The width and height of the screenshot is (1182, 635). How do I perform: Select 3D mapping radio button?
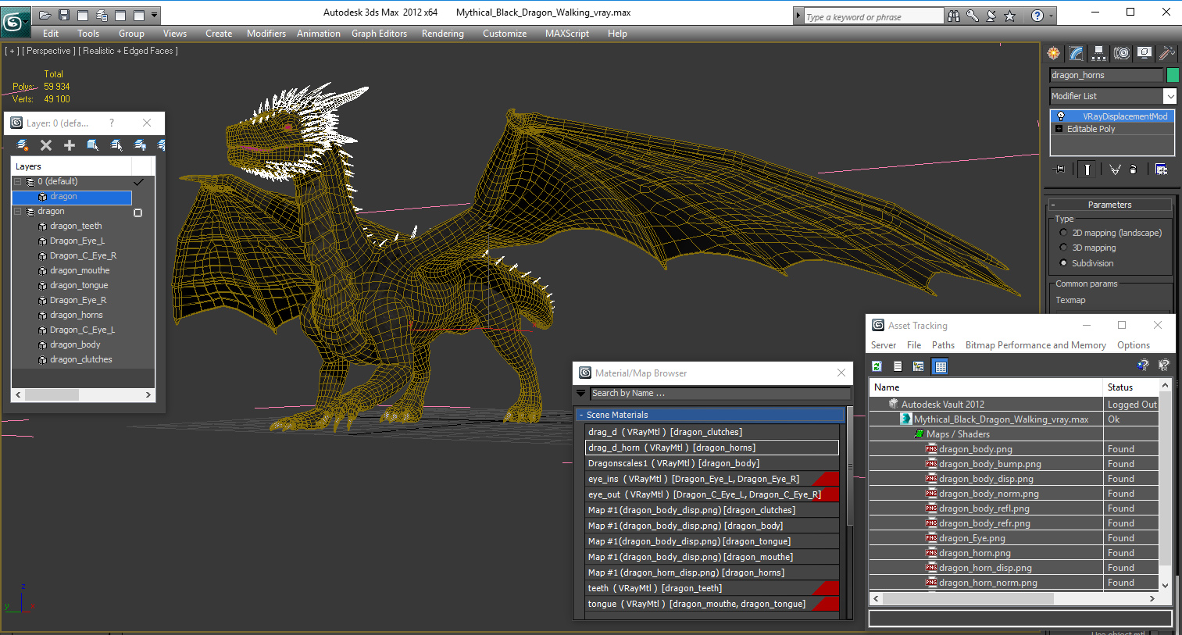(1063, 248)
